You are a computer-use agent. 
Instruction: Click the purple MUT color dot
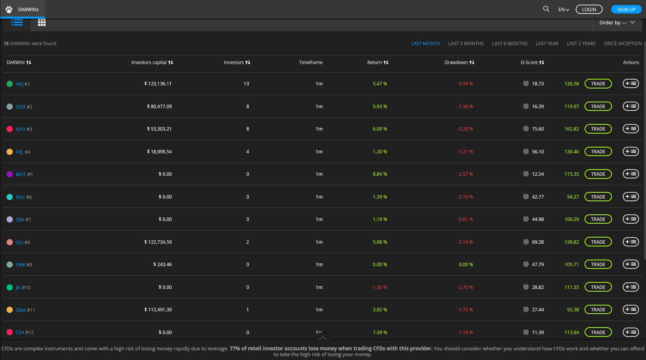point(10,174)
